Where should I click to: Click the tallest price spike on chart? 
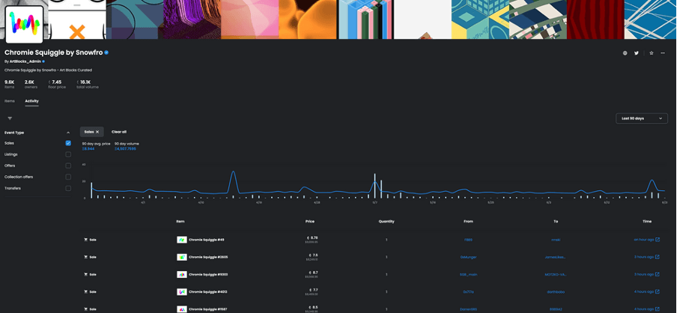(233, 173)
